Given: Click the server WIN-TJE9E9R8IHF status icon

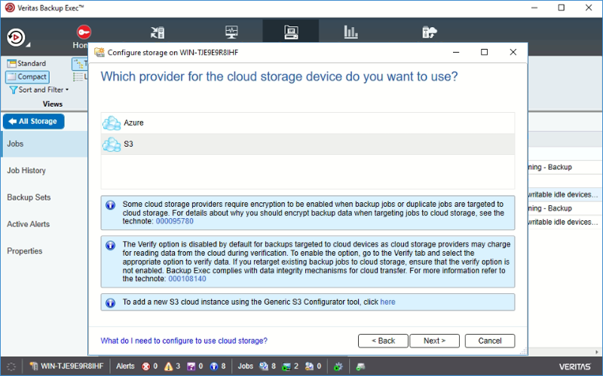Looking at the screenshot, I should pyautogui.click(x=34, y=366).
